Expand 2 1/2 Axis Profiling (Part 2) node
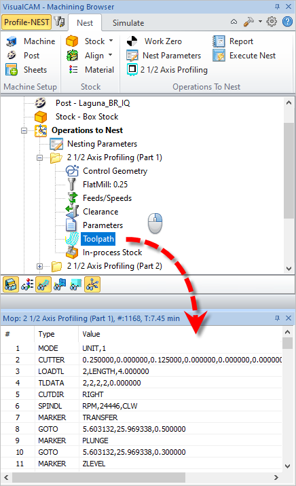The height and width of the screenshot is (486, 296). click(39, 266)
